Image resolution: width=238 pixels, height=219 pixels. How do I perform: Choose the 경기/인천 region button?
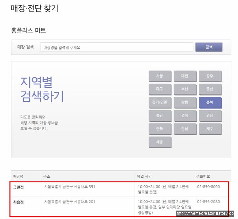(x=160, y=102)
